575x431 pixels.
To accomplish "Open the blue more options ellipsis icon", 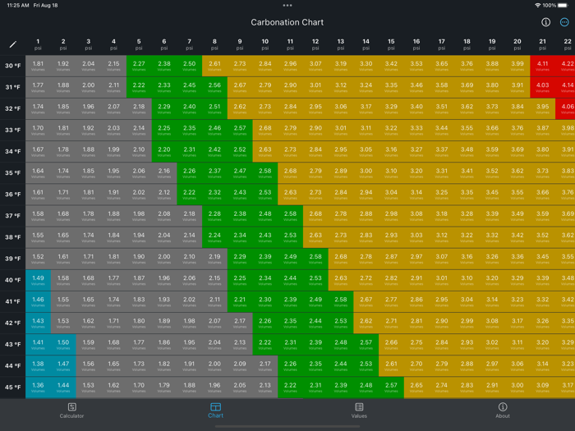I will pyautogui.click(x=564, y=22).
